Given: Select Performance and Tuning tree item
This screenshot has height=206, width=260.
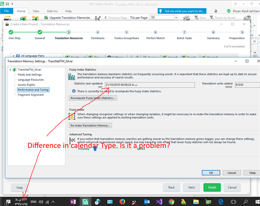Looking at the screenshot, I should tap(33, 90).
